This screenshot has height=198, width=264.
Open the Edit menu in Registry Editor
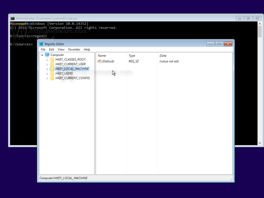click(x=51, y=49)
